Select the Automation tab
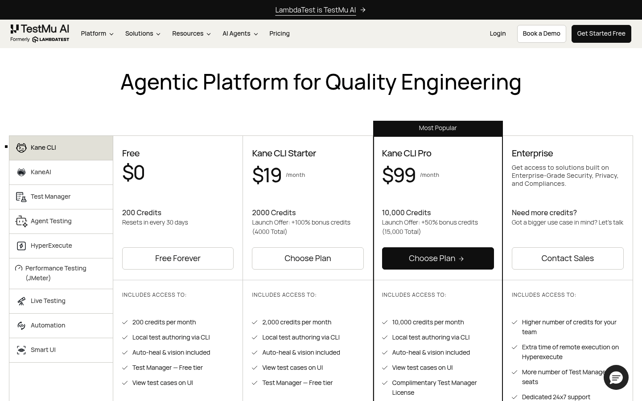The height and width of the screenshot is (401, 642). tap(61, 326)
